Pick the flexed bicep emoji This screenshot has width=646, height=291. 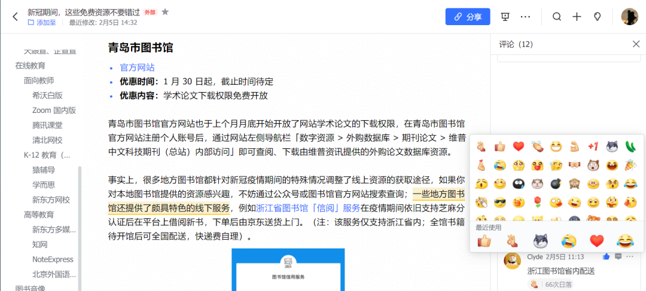tap(574, 146)
